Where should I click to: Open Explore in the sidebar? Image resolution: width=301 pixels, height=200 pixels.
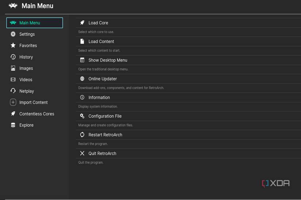26,125
